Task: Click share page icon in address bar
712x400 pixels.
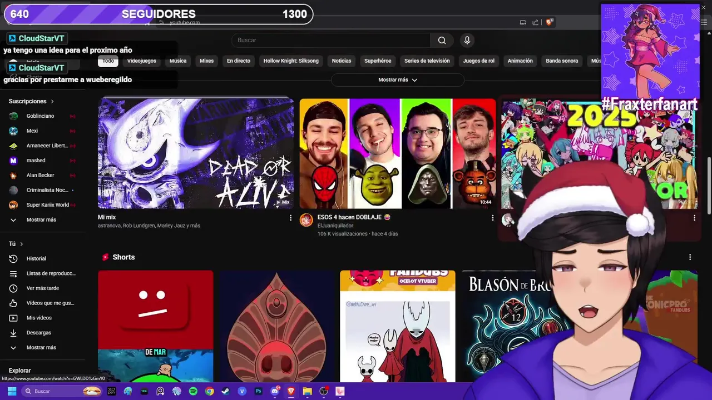Action: tap(535, 22)
